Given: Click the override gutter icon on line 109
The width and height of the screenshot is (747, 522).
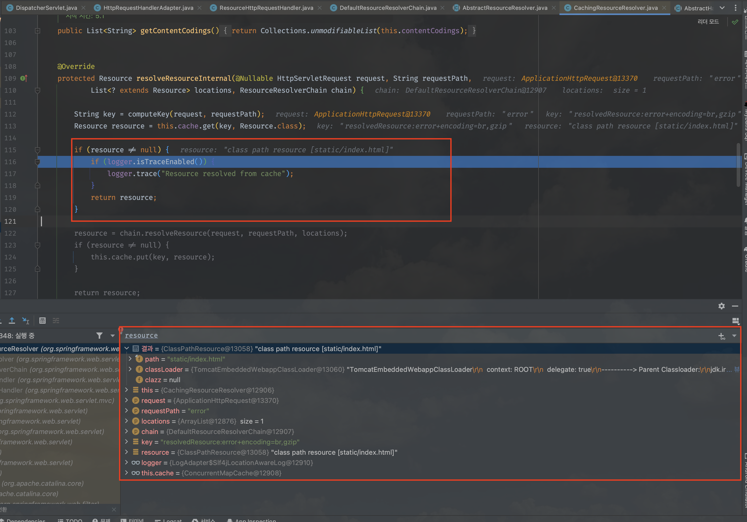Looking at the screenshot, I should click(24, 78).
